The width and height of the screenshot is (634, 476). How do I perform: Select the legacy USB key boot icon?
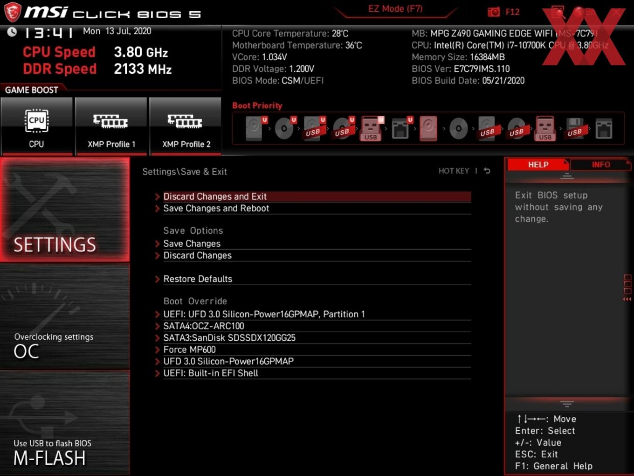[x=545, y=128]
